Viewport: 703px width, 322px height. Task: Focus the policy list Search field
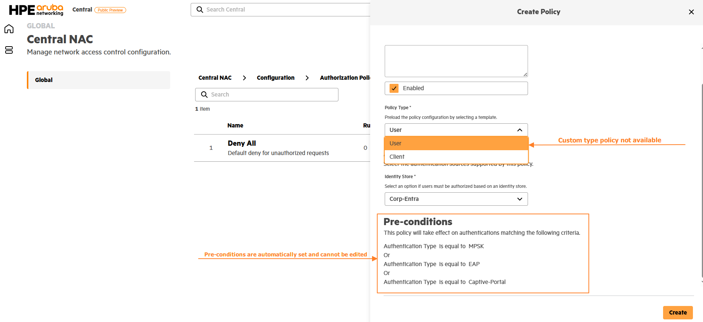pyautogui.click(x=267, y=95)
